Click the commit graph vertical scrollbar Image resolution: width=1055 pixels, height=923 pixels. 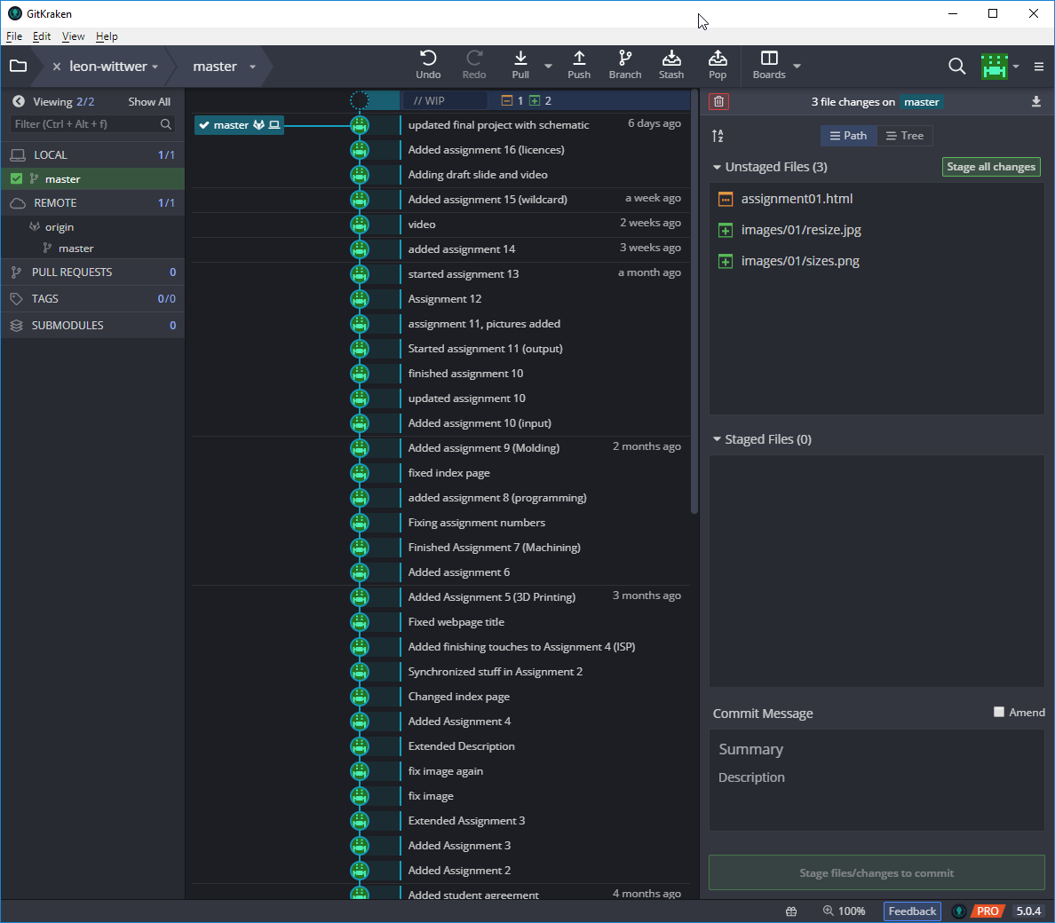(x=694, y=303)
